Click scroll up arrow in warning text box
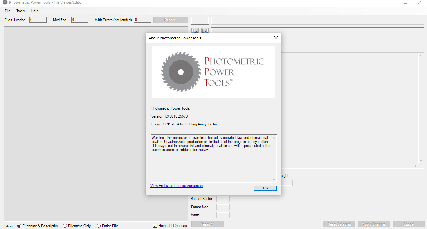Viewport: 427px width, 229px height. coord(274,138)
